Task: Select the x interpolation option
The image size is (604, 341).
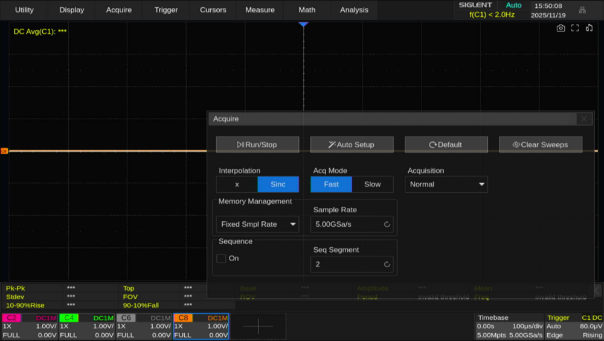Action: tap(237, 184)
